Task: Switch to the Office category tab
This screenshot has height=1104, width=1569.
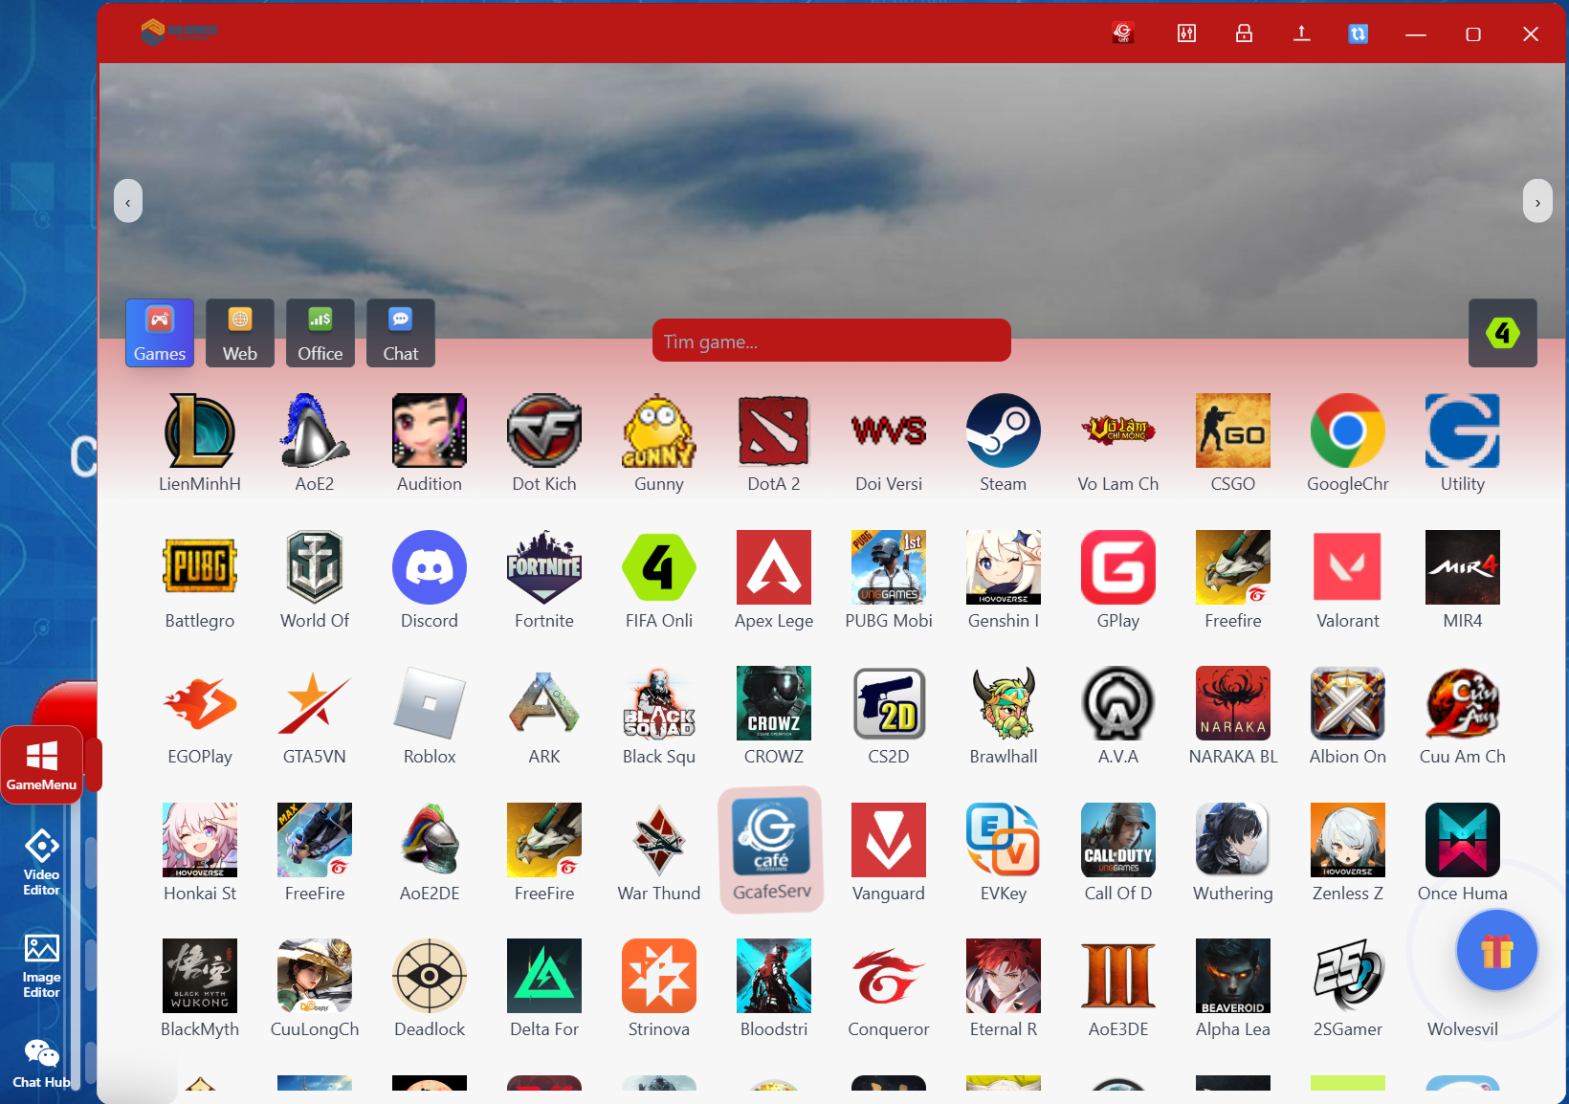Action: point(320,333)
